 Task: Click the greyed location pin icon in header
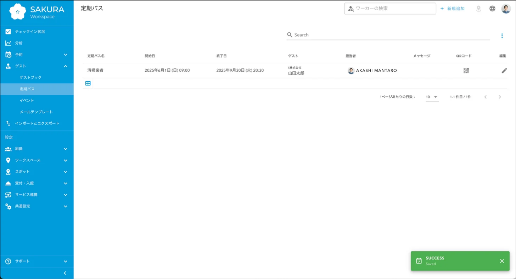478,9
